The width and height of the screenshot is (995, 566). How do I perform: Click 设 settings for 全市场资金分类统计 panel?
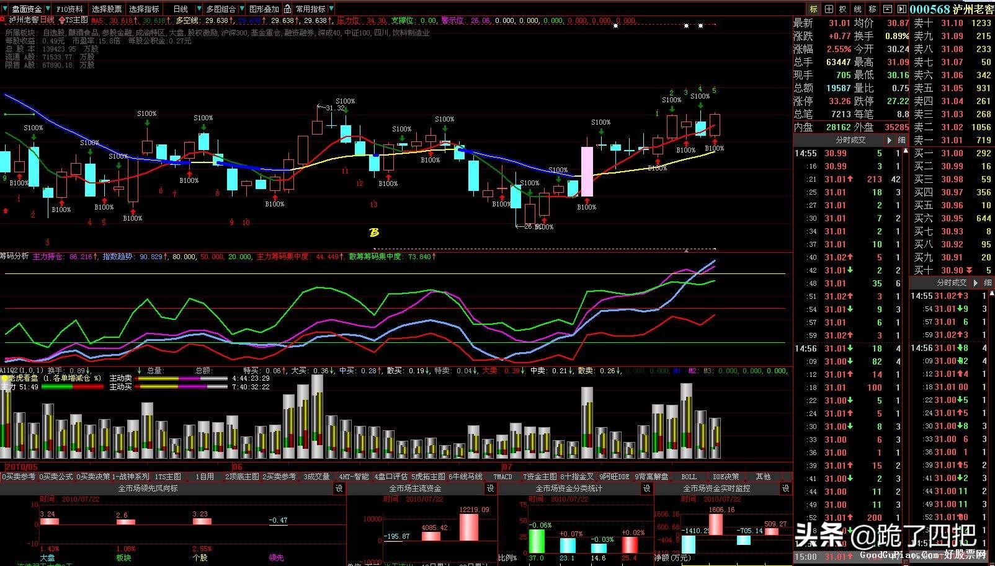click(647, 489)
